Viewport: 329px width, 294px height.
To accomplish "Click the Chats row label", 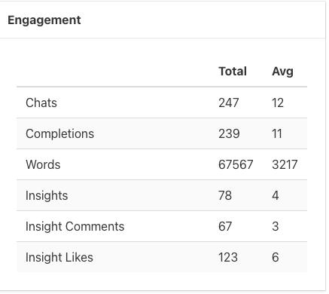I will [x=41, y=103].
